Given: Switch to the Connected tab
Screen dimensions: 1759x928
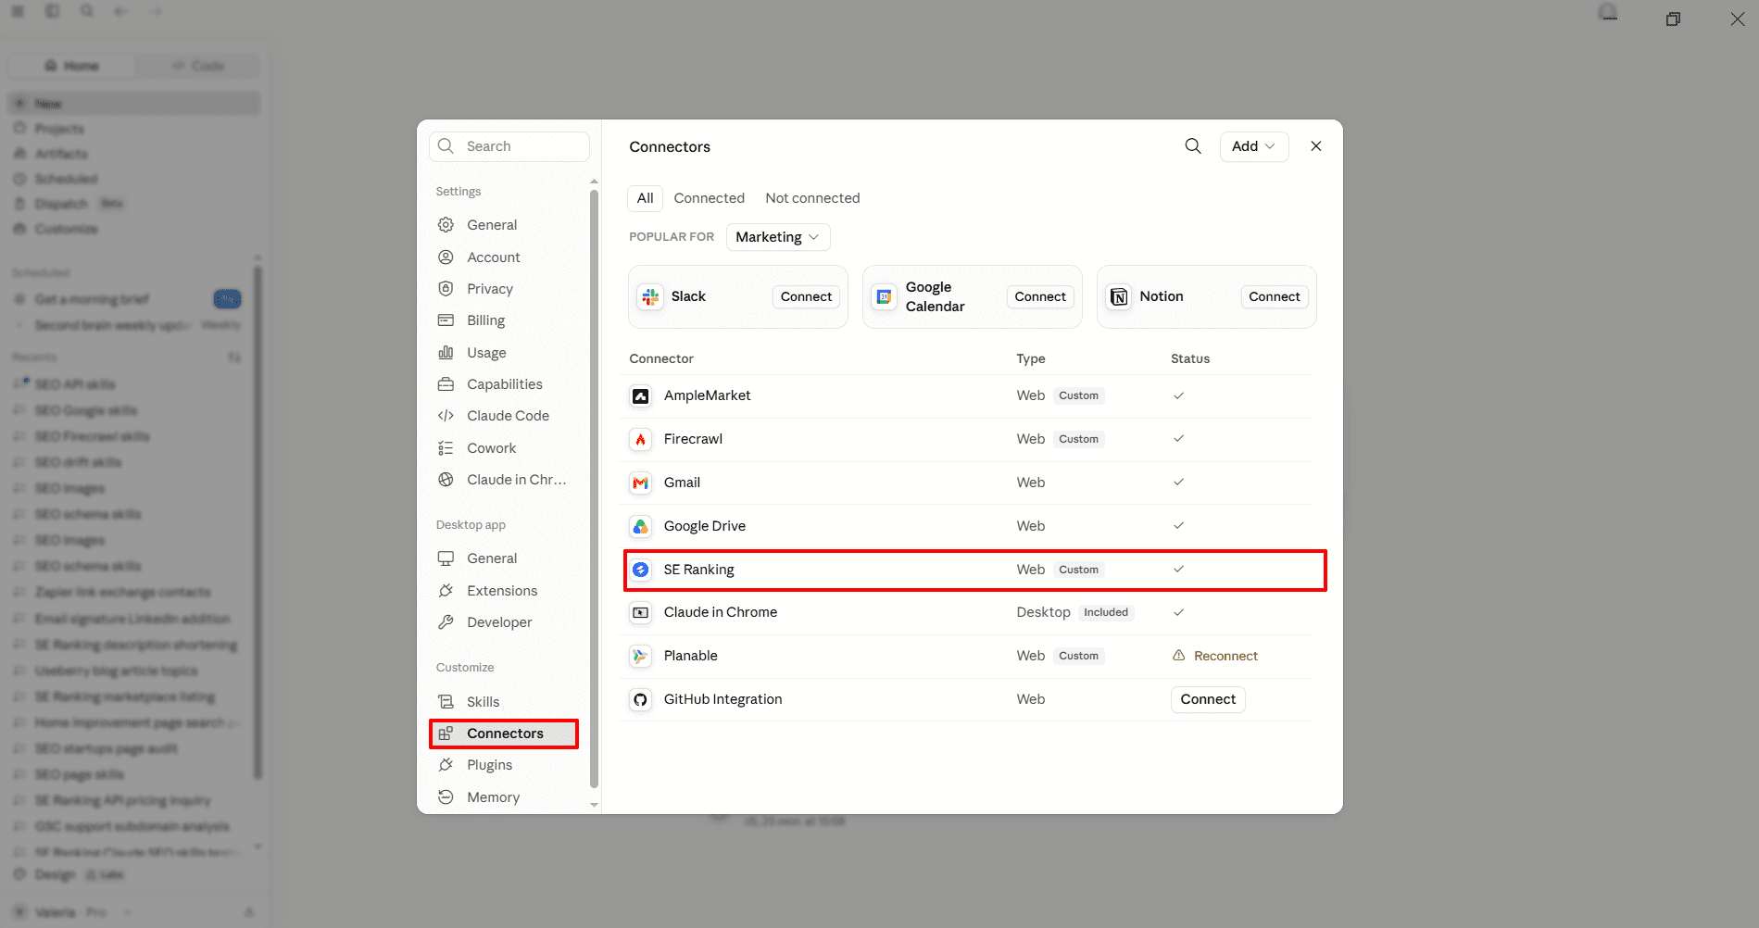Looking at the screenshot, I should pyautogui.click(x=709, y=198).
